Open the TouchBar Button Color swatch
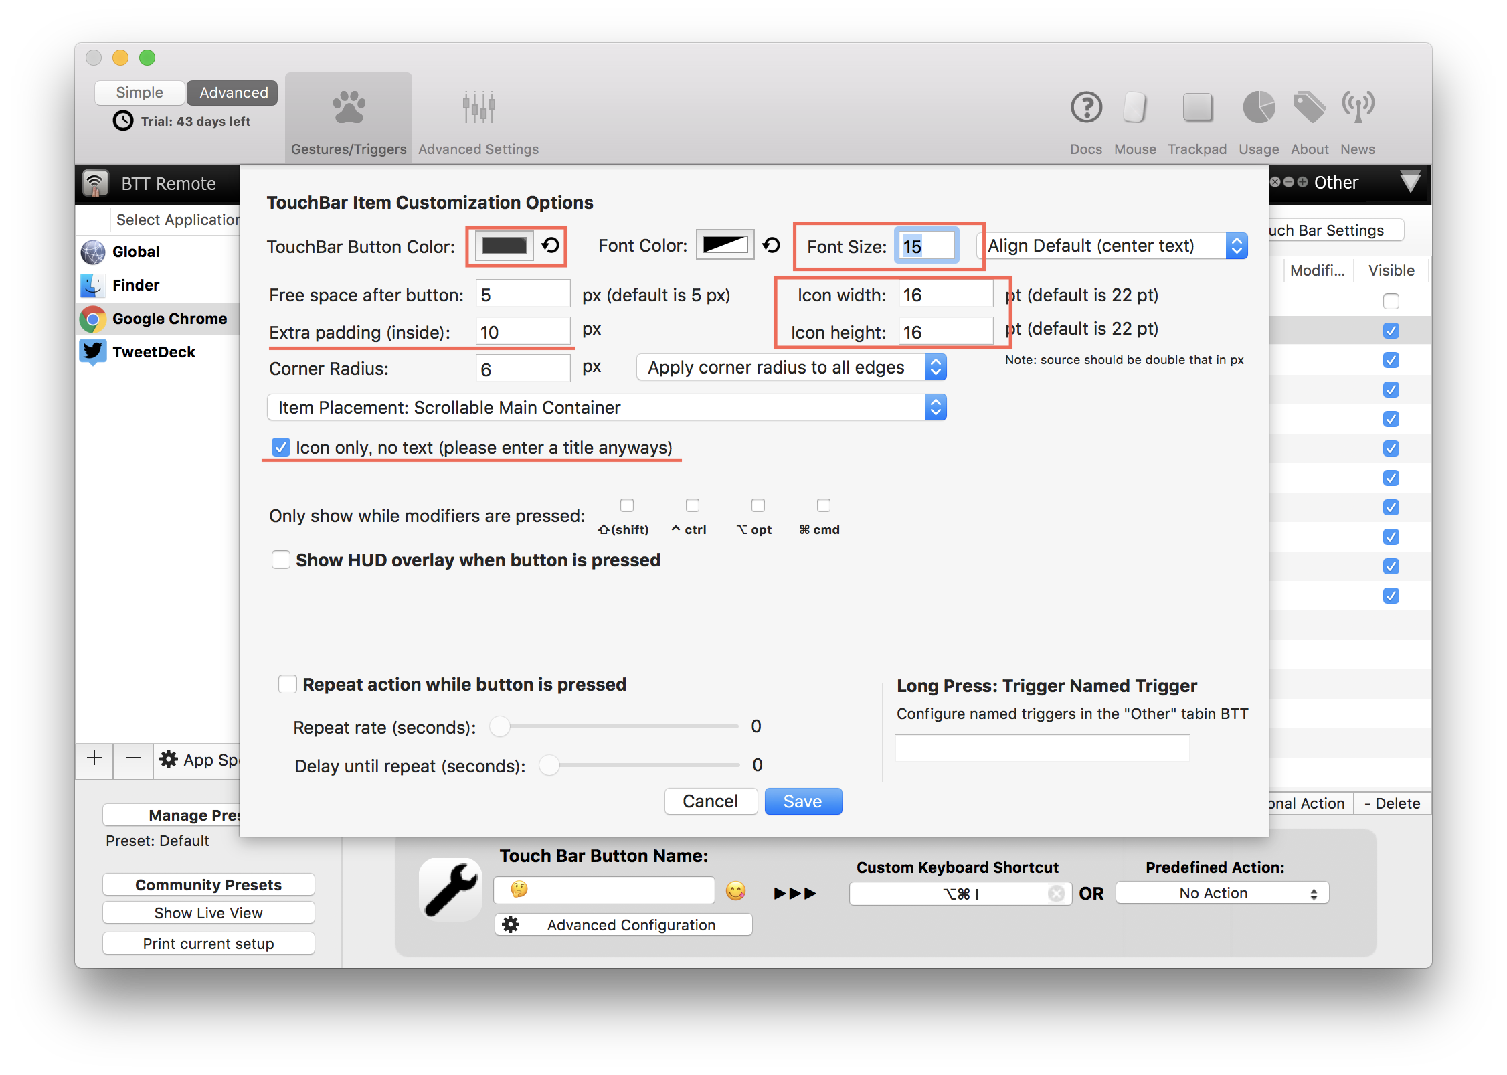This screenshot has width=1507, height=1075. [x=504, y=246]
